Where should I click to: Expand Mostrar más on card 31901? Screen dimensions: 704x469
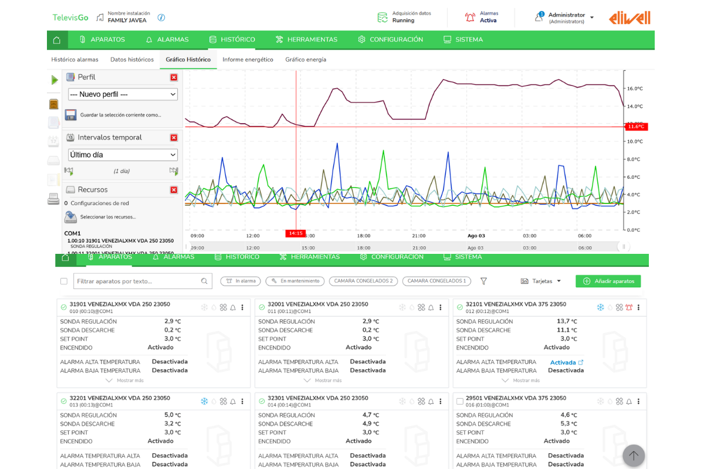(x=124, y=380)
